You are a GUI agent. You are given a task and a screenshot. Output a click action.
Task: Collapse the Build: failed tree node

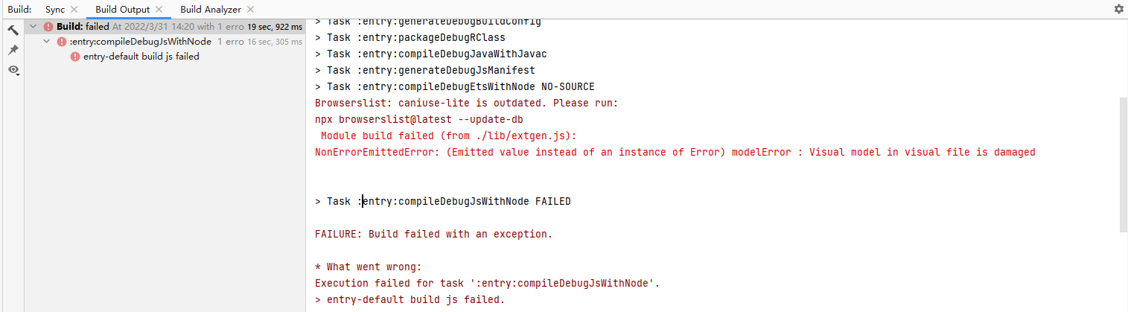click(33, 27)
